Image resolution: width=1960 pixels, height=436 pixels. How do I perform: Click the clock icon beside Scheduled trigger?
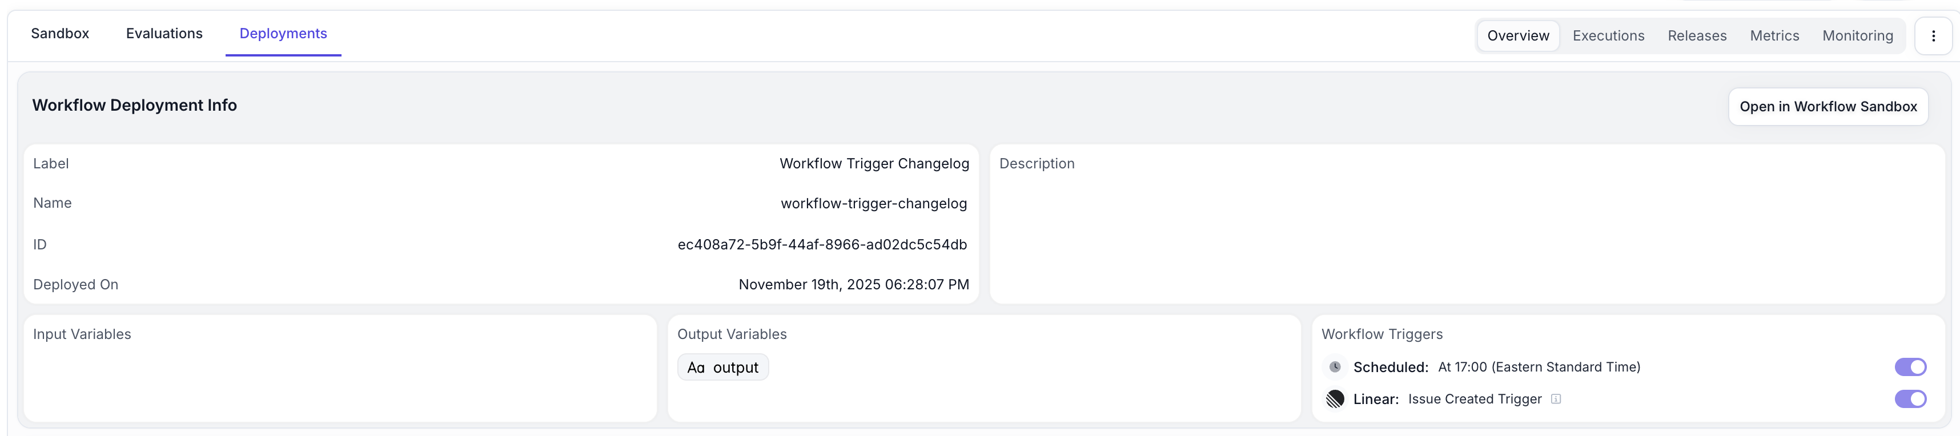click(1335, 367)
